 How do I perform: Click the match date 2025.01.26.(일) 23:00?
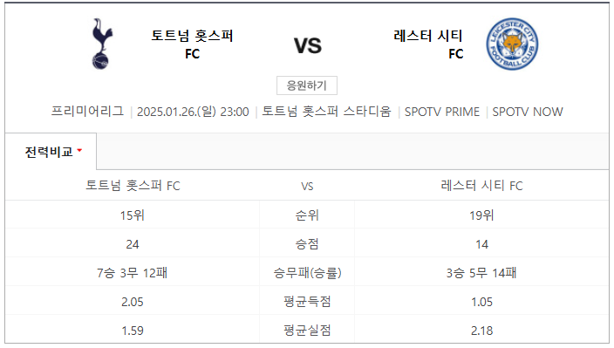click(x=193, y=112)
